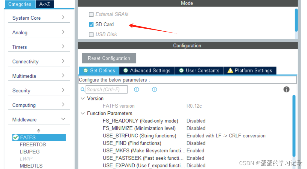Click the FATFS green check icon

pos(16,138)
